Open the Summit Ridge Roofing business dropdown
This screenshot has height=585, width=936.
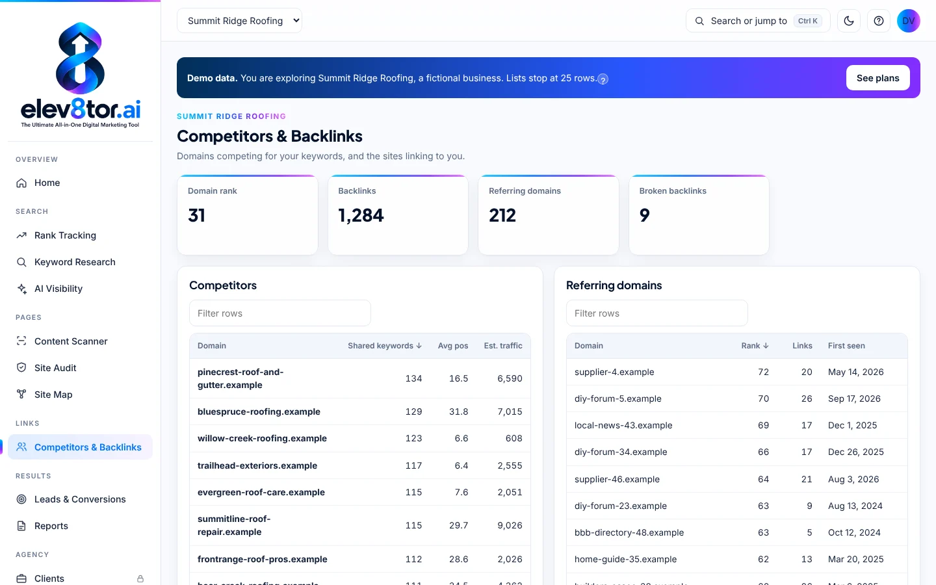(239, 21)
